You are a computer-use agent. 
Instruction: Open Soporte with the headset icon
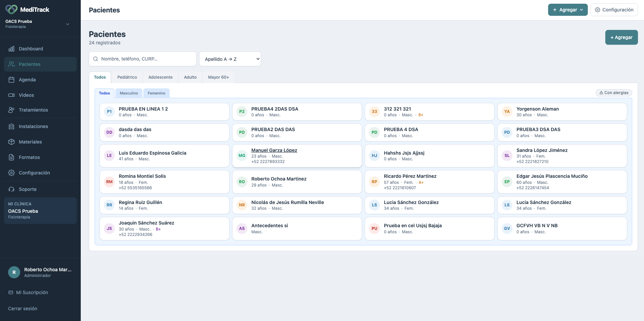[x=11, y=189]
